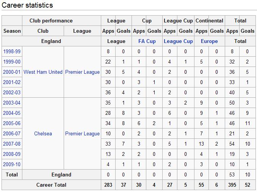The width and height of the screenshot is (257, 192).
Task: Open the West Ham United club link
Action: coord(43,72)
